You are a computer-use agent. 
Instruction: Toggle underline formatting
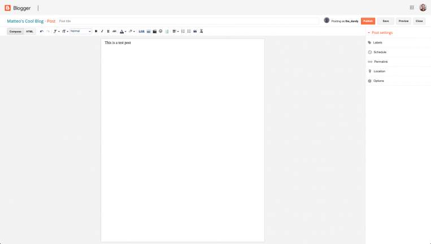tap(108, 31)
